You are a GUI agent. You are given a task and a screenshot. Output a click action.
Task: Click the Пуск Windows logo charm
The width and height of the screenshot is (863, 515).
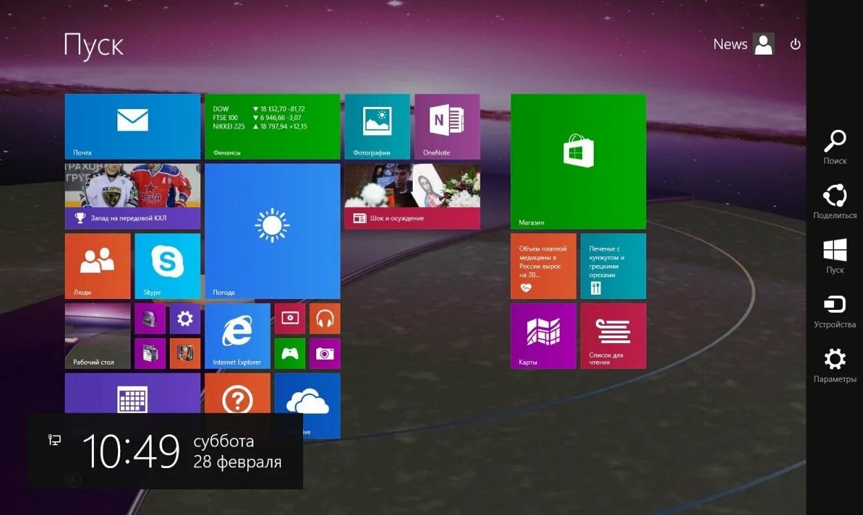(x=835, y=255)
